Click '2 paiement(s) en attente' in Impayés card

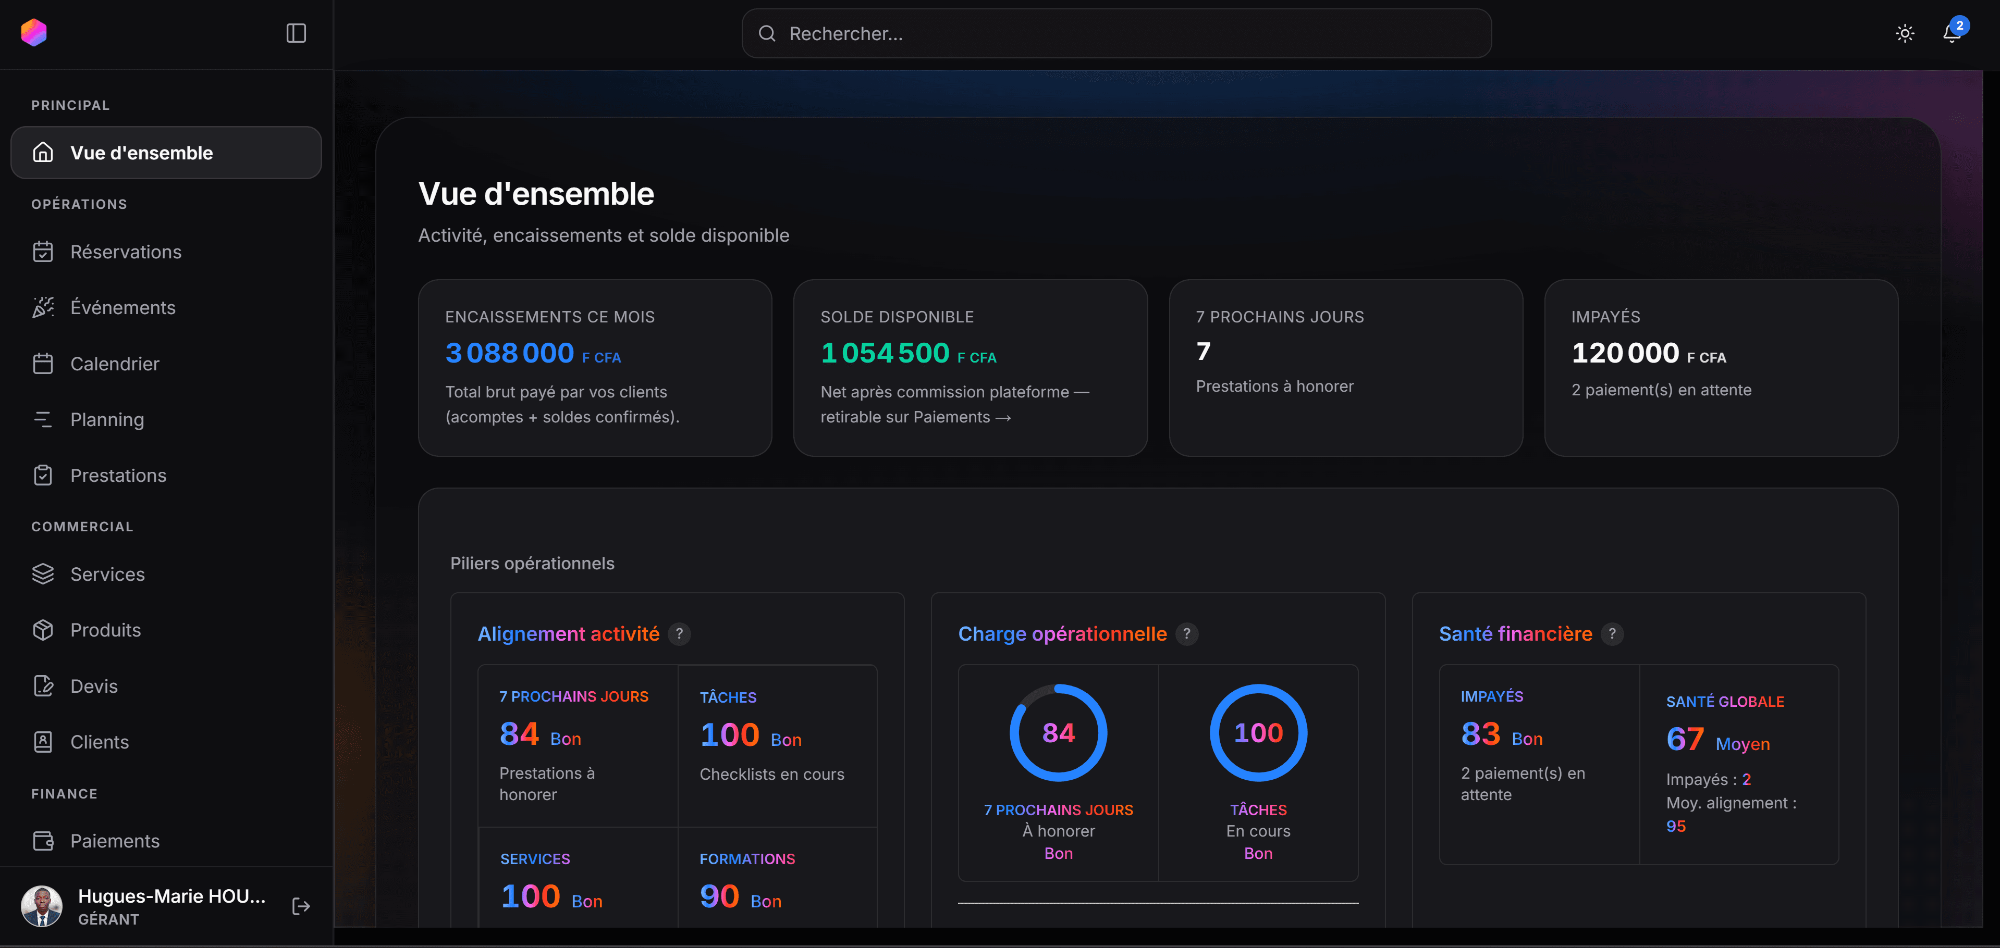[x=1662, y=390]
